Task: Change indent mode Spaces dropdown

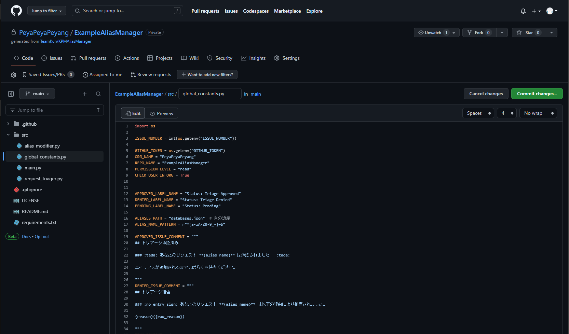Action: (x=478, y=113)
